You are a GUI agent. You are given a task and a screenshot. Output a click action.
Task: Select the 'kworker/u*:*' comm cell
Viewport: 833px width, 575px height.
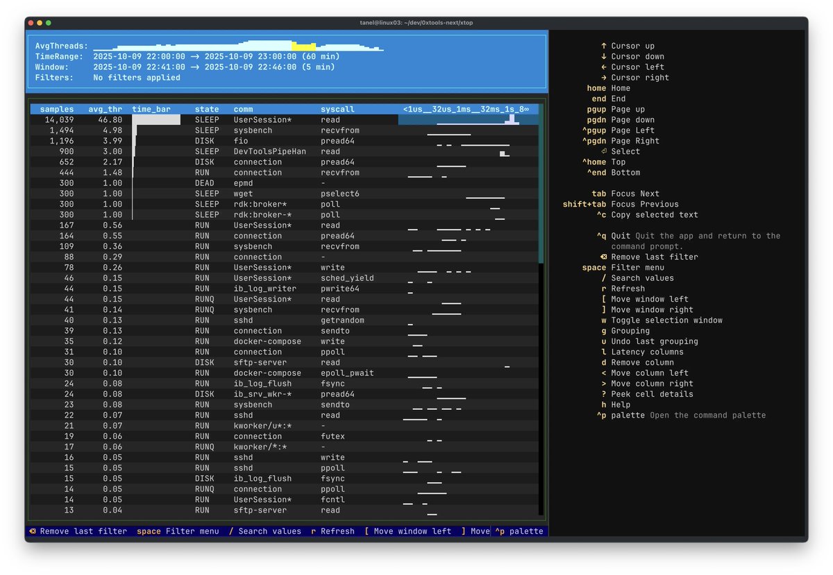point(262,426)
